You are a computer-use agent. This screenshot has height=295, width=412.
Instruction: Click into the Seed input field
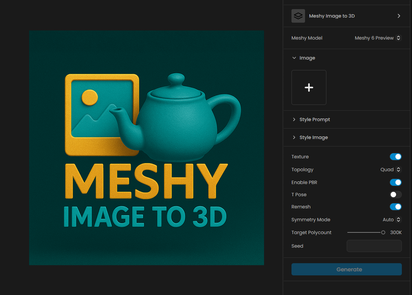tap(374, 246)
